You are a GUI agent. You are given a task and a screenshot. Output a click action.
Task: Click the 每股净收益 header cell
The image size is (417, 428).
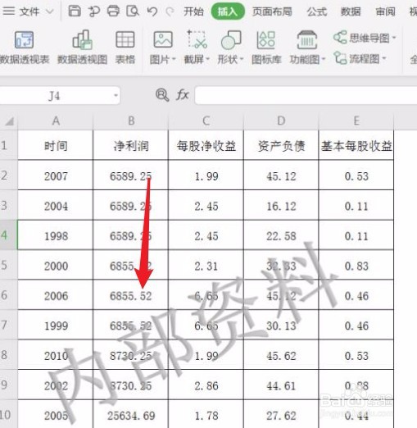(x=206, y=145)
